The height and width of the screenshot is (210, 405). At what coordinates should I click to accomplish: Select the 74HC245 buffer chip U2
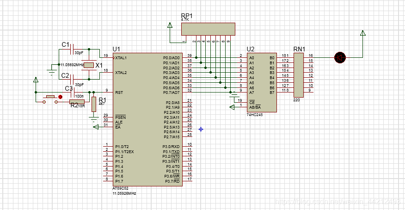262,82
